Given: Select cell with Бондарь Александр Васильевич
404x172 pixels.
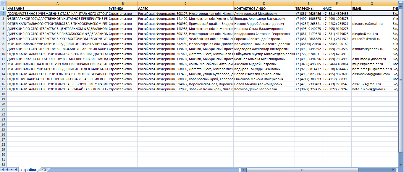Looking at the screenshot, I should (x=264, y=19).
